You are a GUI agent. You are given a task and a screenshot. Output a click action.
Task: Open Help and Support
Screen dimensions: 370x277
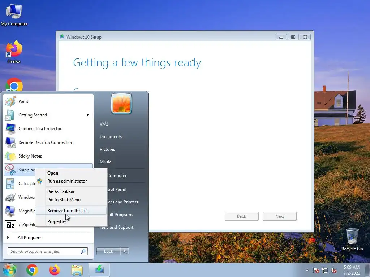(x=117, y=227)
